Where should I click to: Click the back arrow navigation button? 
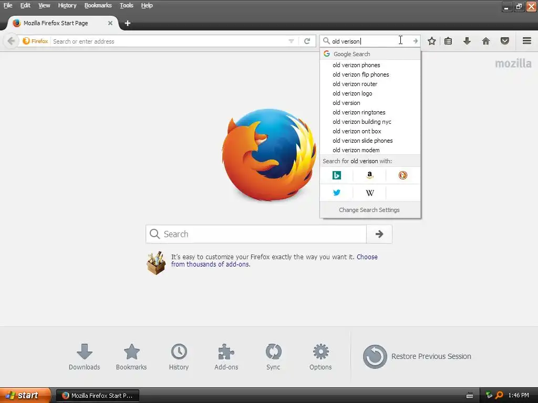[11, 41]
